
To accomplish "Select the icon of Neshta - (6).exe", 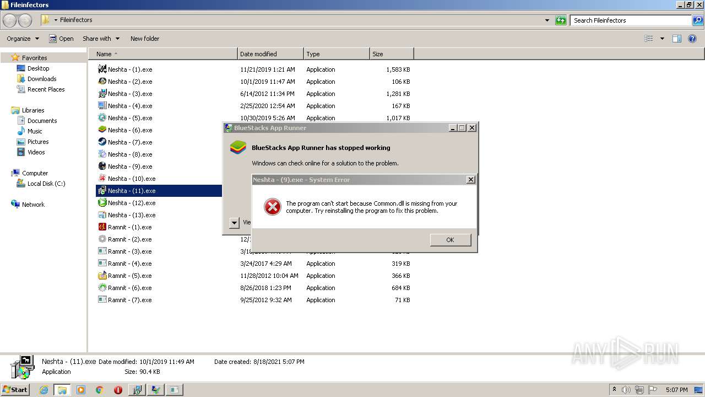I will [102, 130].
